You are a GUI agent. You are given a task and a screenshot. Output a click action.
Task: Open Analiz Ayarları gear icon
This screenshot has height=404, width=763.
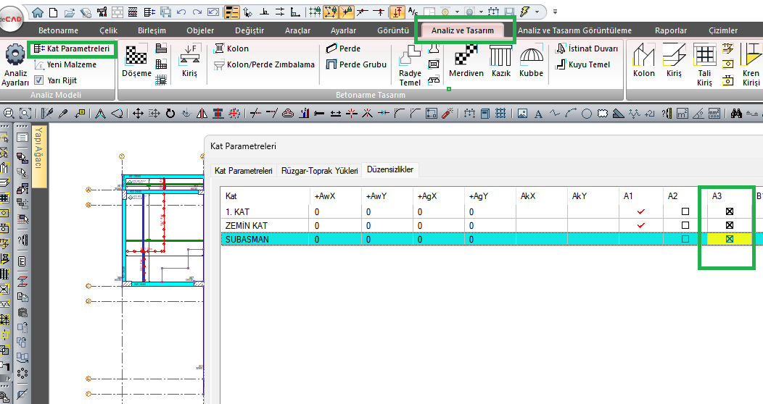click(15, 56)
